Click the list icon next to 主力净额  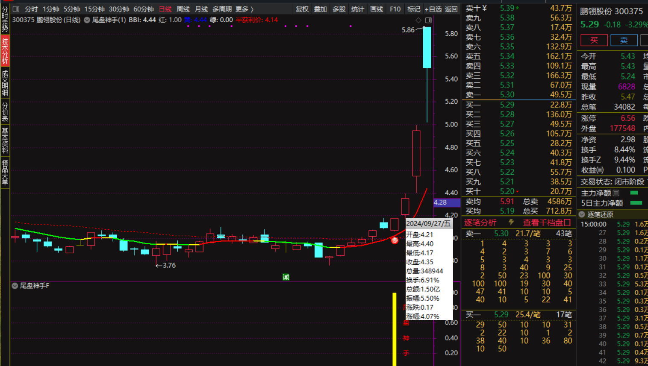click(616, 193)
